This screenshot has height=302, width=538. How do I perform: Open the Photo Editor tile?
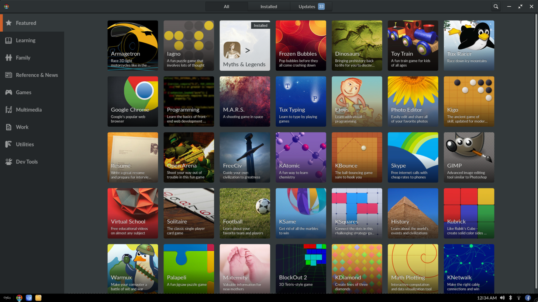pos(413,102)
